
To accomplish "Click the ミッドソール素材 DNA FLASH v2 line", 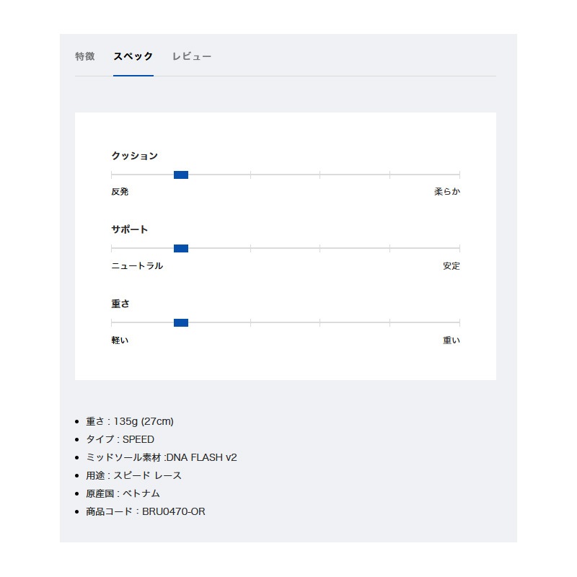I will [162, 457].
